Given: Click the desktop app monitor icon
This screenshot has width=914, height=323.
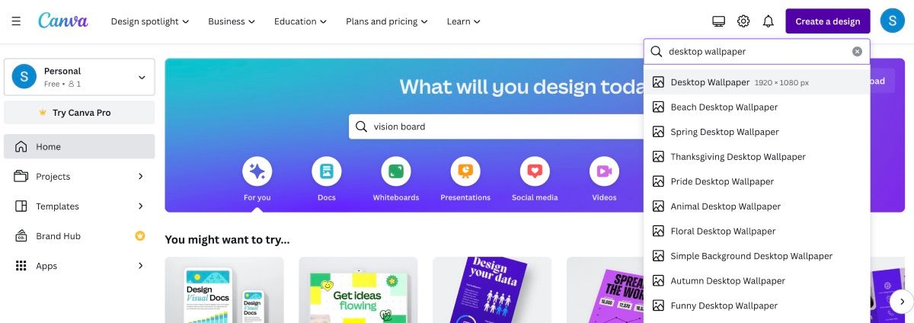Looking at the screenshot, I should coord(718,21).
